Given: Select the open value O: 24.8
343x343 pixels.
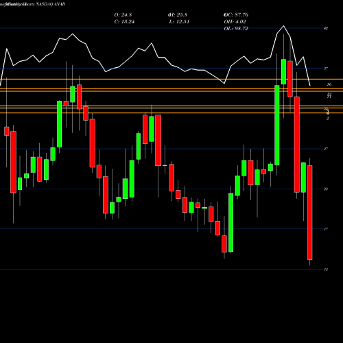Looking at the screenshot, I should coord(123,15).
